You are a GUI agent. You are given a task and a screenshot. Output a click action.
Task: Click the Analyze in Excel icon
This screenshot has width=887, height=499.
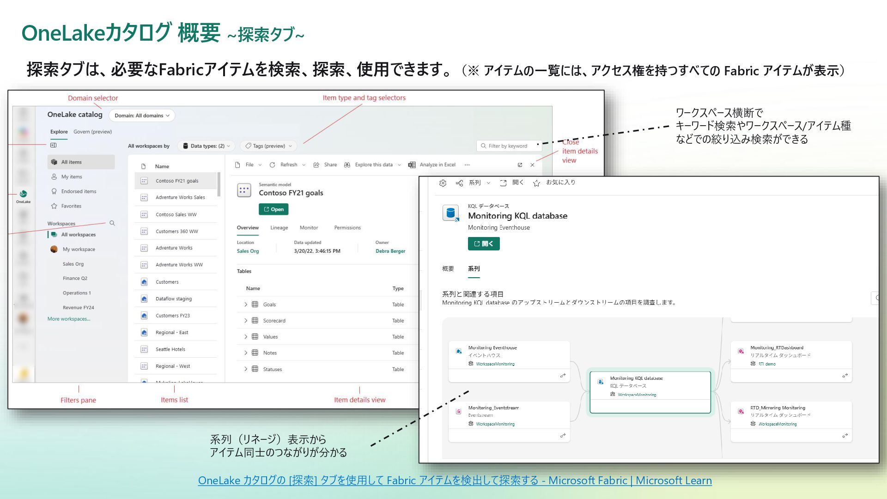tap(412, 165)
